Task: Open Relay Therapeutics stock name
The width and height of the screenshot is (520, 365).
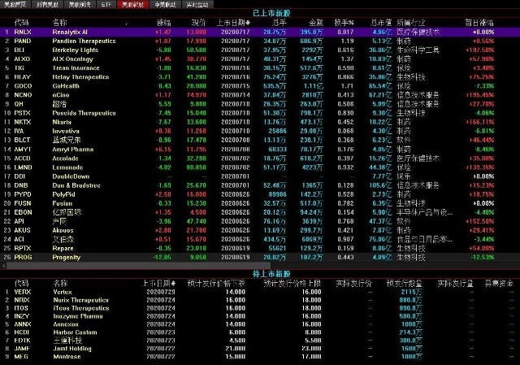Action: 80,77
